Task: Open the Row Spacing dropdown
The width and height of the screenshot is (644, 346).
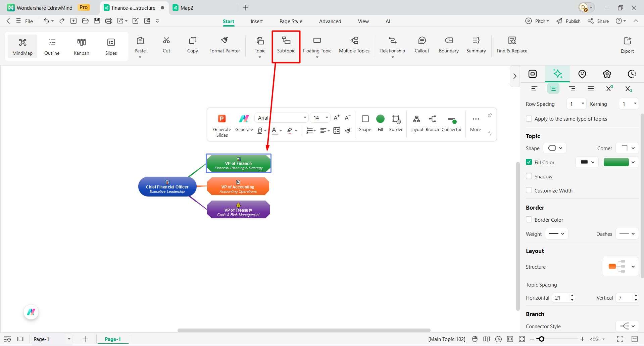Action: [x=577, y=104]
